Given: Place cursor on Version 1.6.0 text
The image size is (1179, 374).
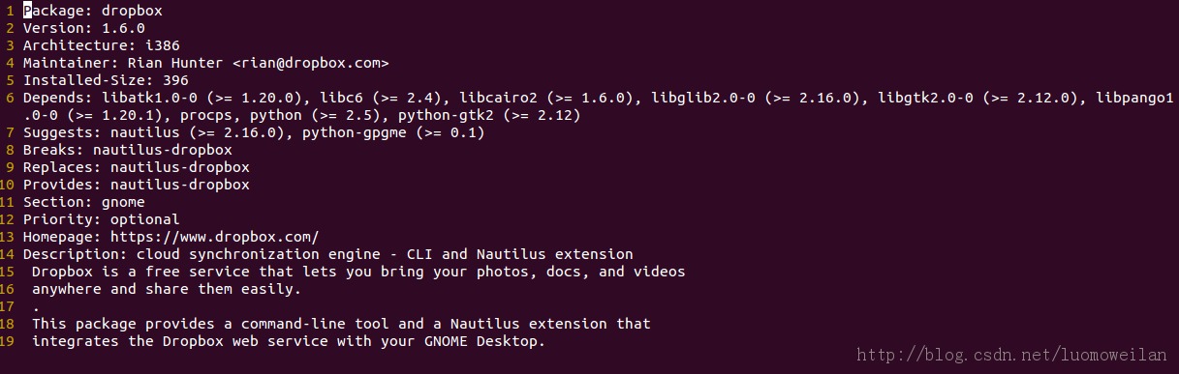Looking at the screenshot, I should point(84,28).
